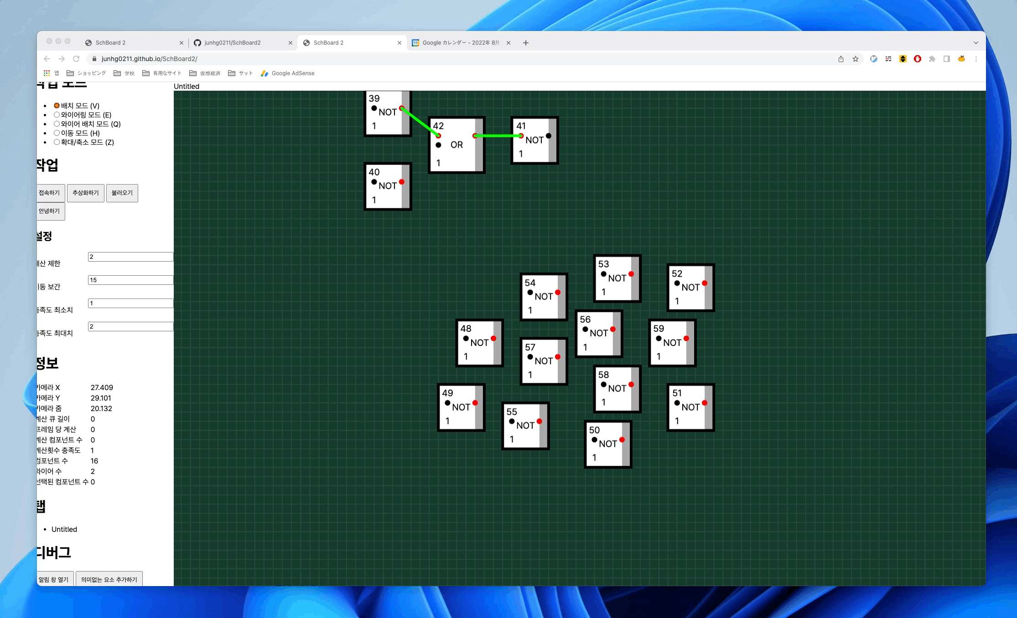Select 이동 모드 (H) radio button
1017x618 pixels.
(57, 133)
